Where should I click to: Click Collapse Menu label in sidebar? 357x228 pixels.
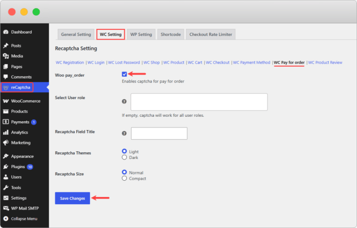tap(24, 219)
